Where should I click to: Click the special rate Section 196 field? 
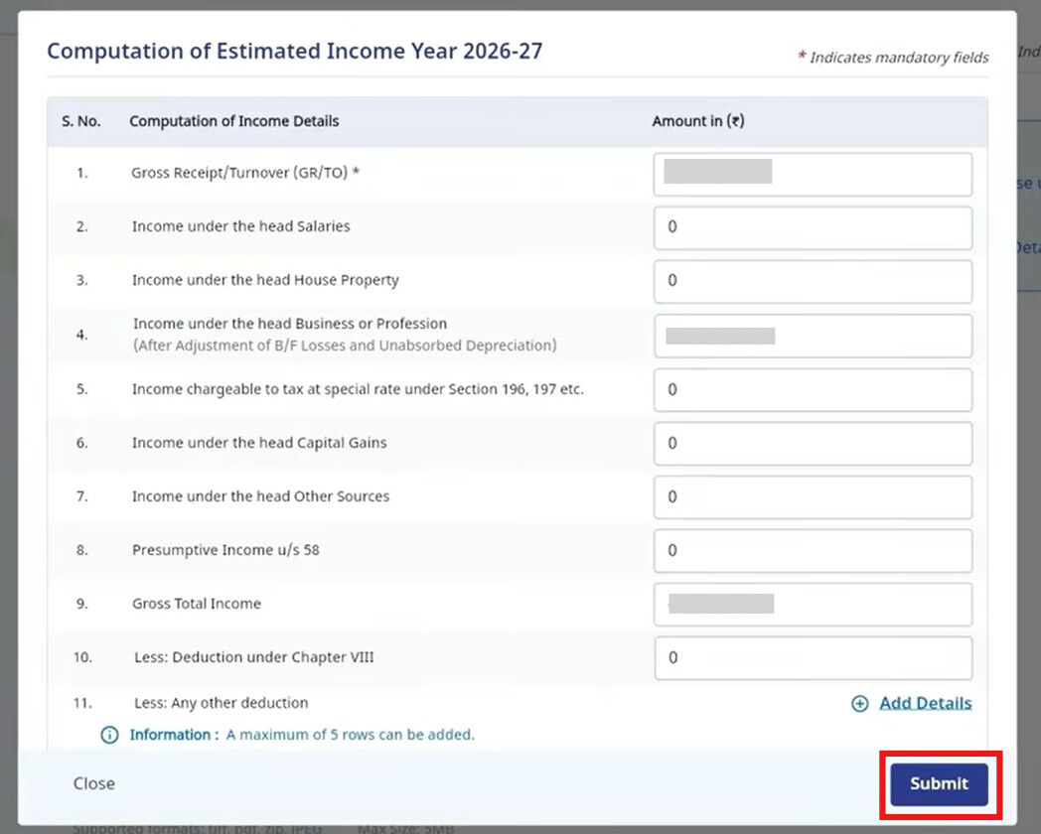point(813,390)
